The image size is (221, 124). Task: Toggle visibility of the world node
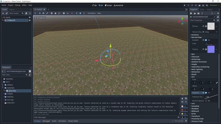pyautogui.click(x=30, y=17)
